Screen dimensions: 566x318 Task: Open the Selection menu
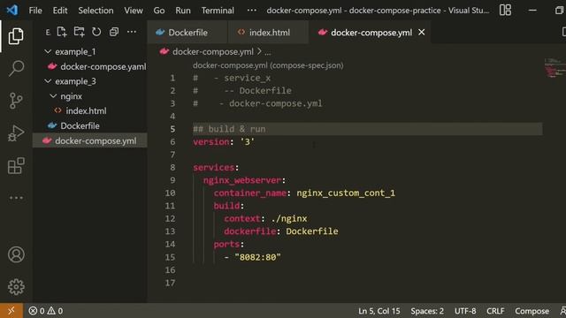[96, 11]
